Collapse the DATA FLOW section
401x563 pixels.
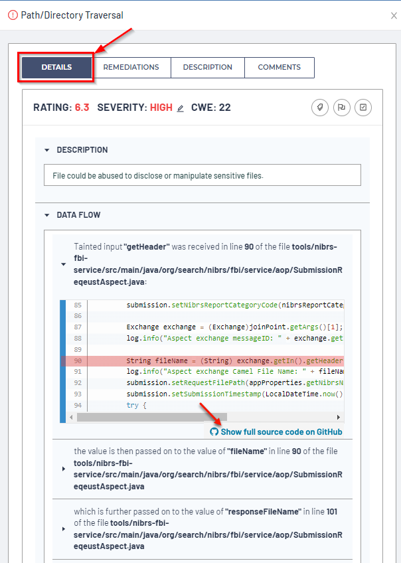[x=47, y=215]
